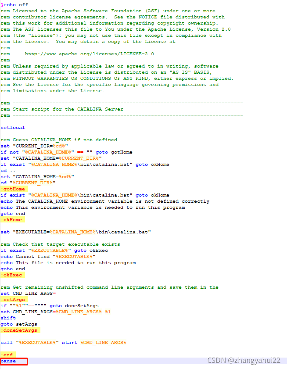
Task: Click the 'set CMD_LINE_ARGS=' empty assignment line
Action: (x=28, y=294)
